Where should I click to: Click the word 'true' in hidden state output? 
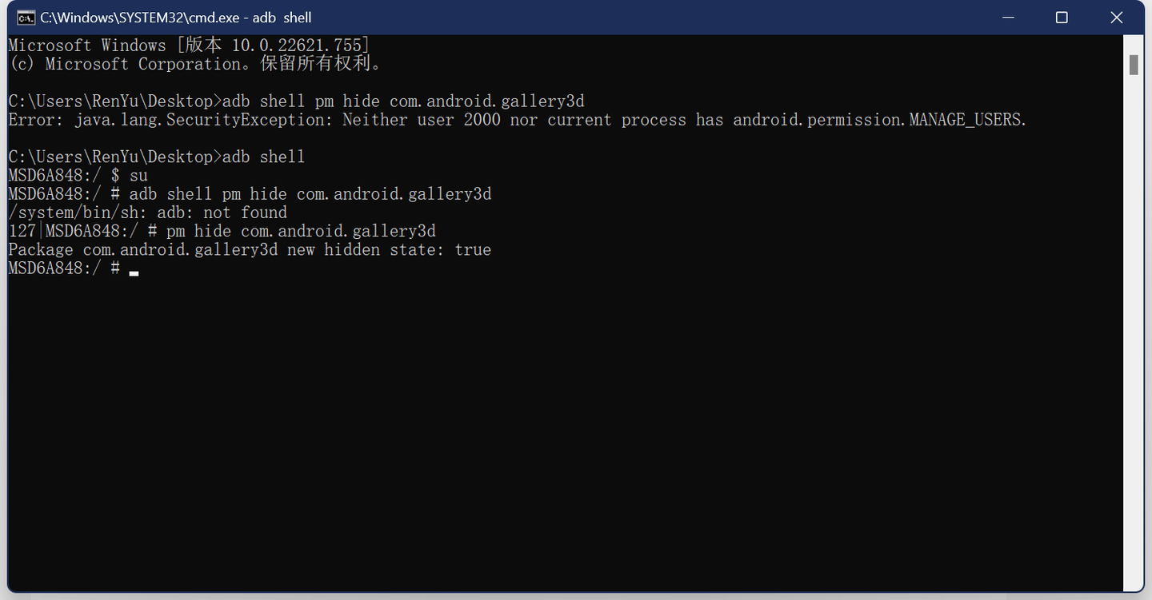[x=472, y=249]
